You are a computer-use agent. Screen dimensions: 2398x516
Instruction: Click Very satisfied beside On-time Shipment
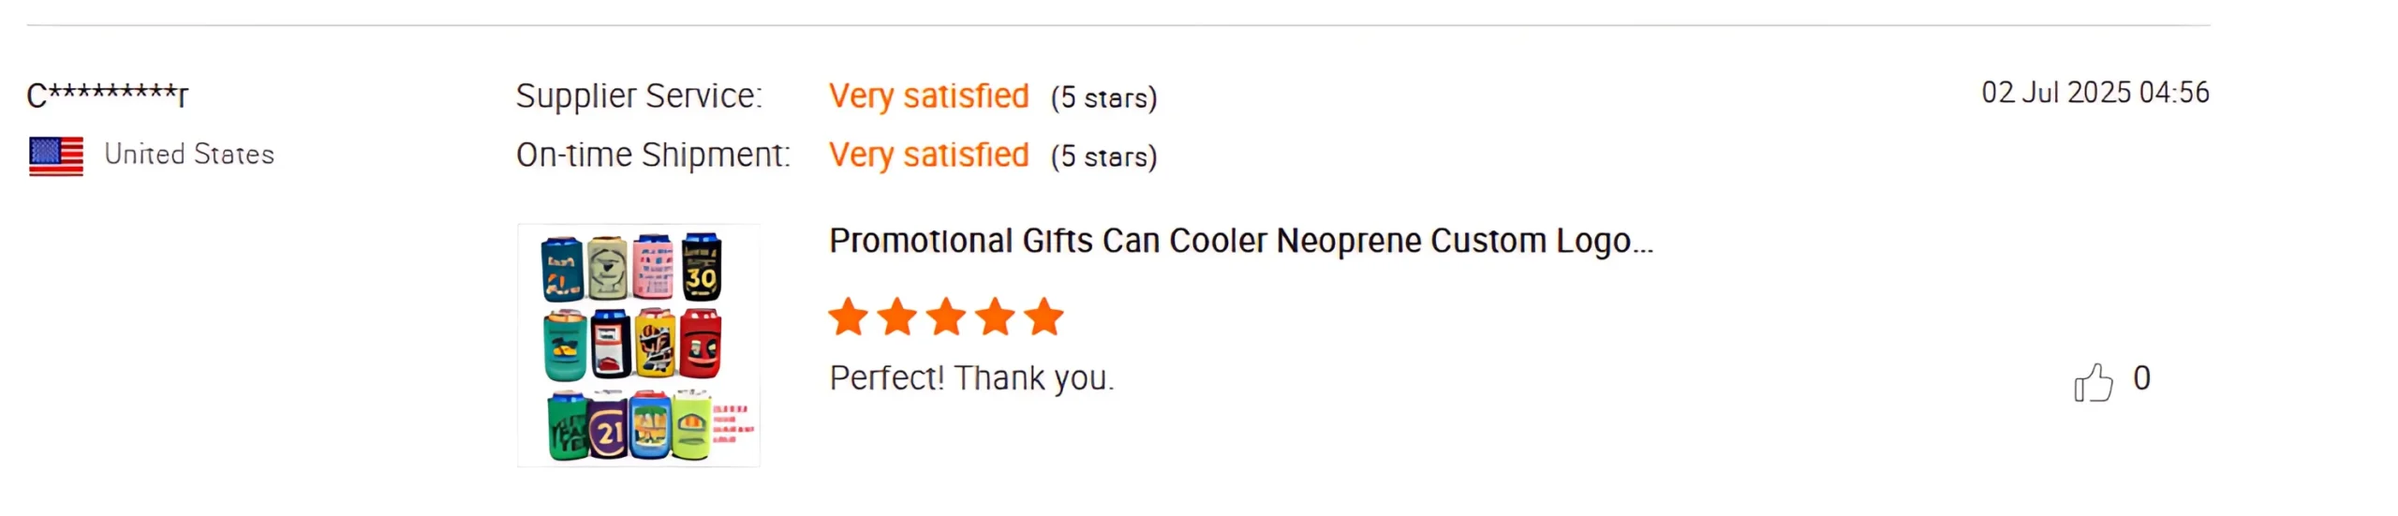click(x=928, y=155)
